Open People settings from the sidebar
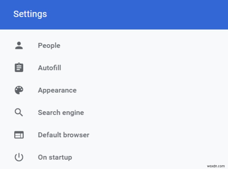This screenshot has height=169, width=228. point(49,45)
